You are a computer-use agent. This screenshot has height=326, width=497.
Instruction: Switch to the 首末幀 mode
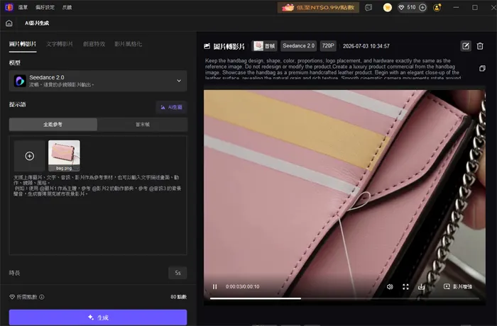143,125
